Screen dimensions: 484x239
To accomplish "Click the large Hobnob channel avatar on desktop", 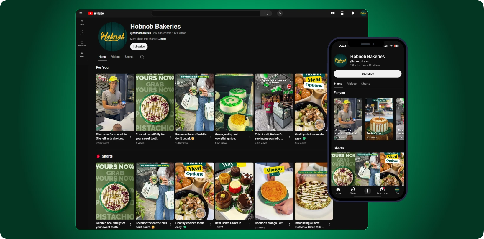I will (113, 37).
